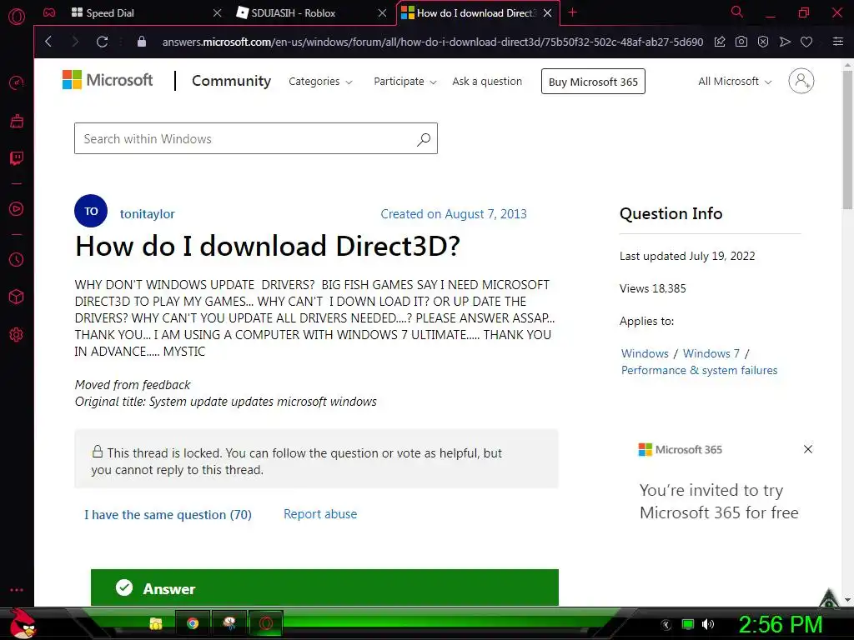Viewport: 854px width, 640px height.
Task: Click the Microsoft logo
Action: (x=108, y=80)
